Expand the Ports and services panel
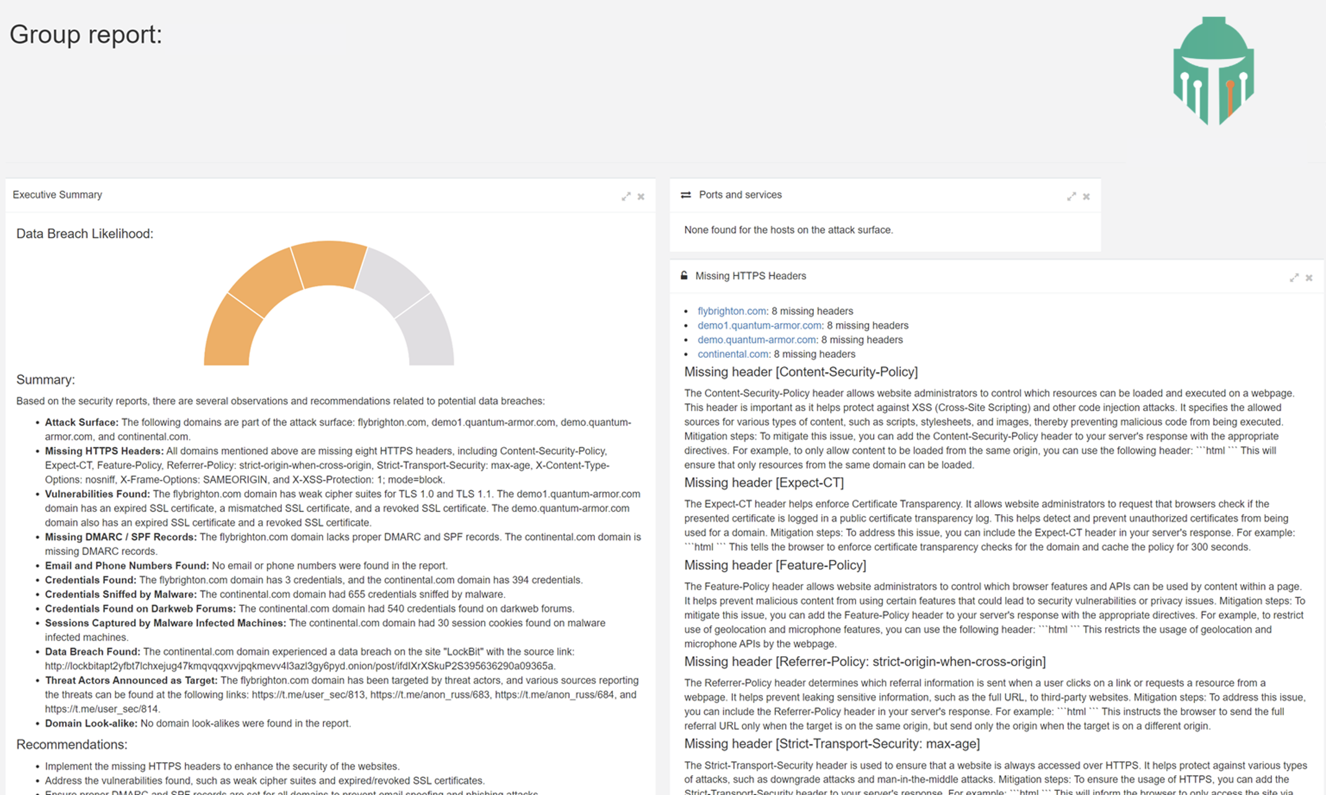Screen dimensions: 1326x795 pyautogui.click(x=1071, y=197)
